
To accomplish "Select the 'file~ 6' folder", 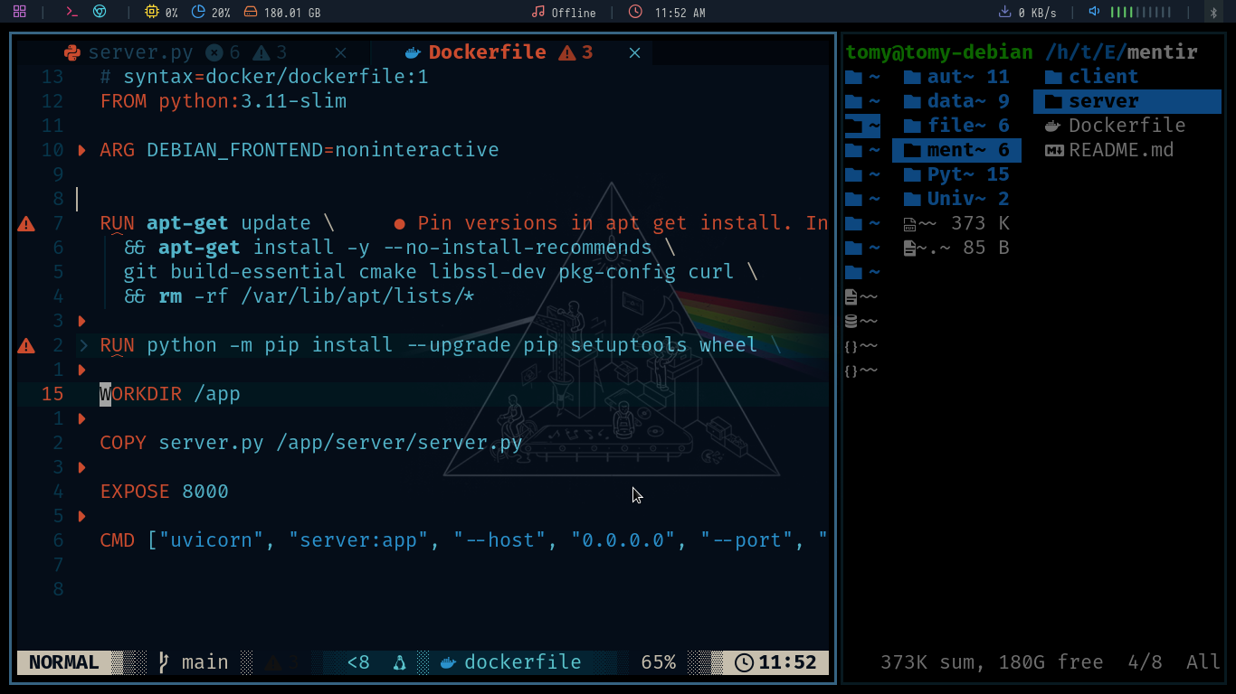I will tap(956, 126).
